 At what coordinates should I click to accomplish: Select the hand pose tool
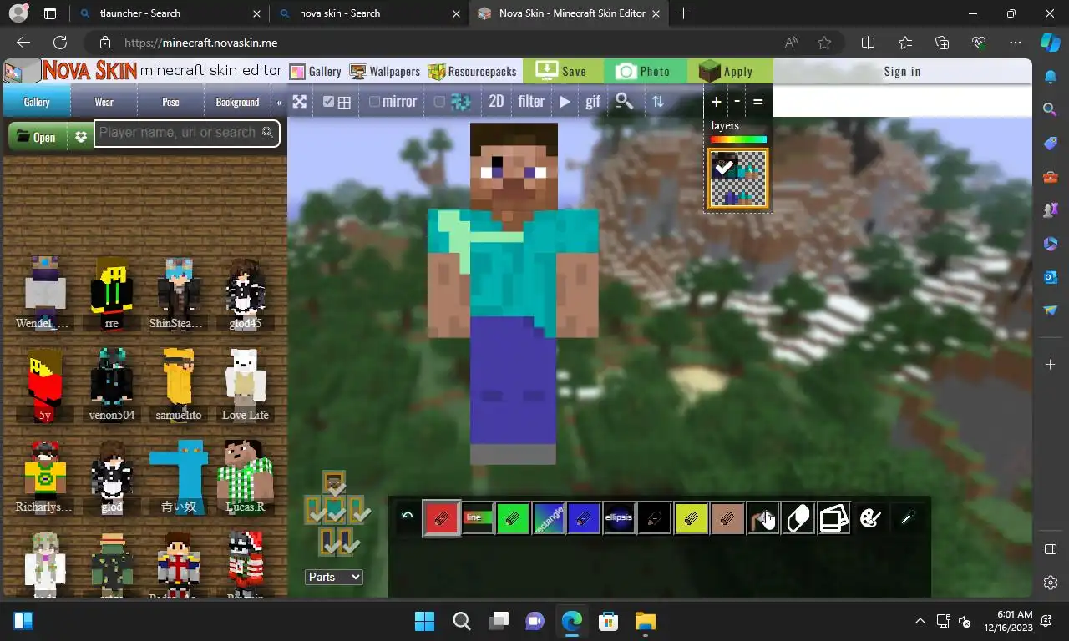pos(762,518)
